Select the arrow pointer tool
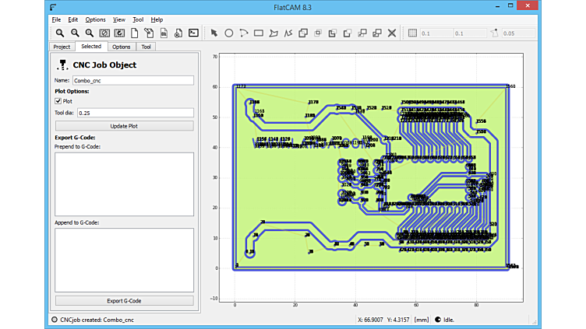The height and width of the screenshot is (329, 586). [214, 33]
